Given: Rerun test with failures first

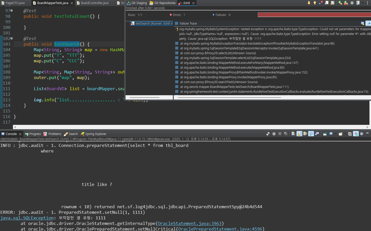Looking at the screenshot, I should [346, 3].
